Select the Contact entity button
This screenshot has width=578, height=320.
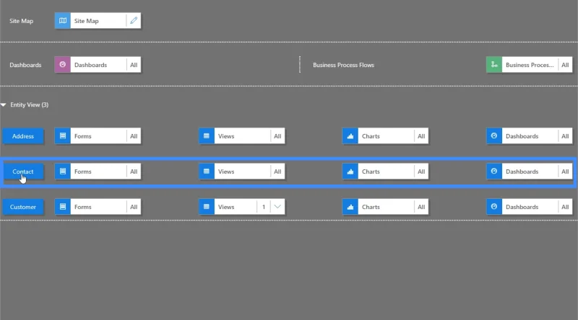tap(23, 172)
